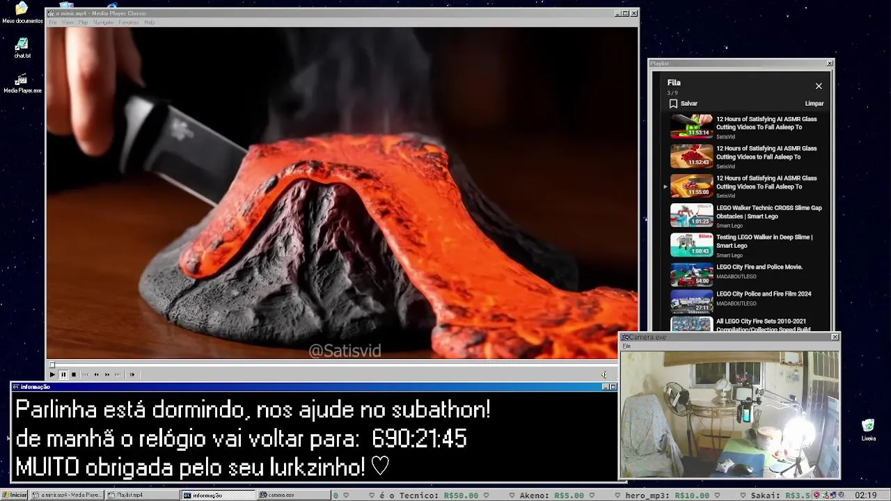Image resolution: width=891 pixels, height=501 pixels.
Task: Select the Media Player.exe desktop icon
Action: click(x=22, y=83)
